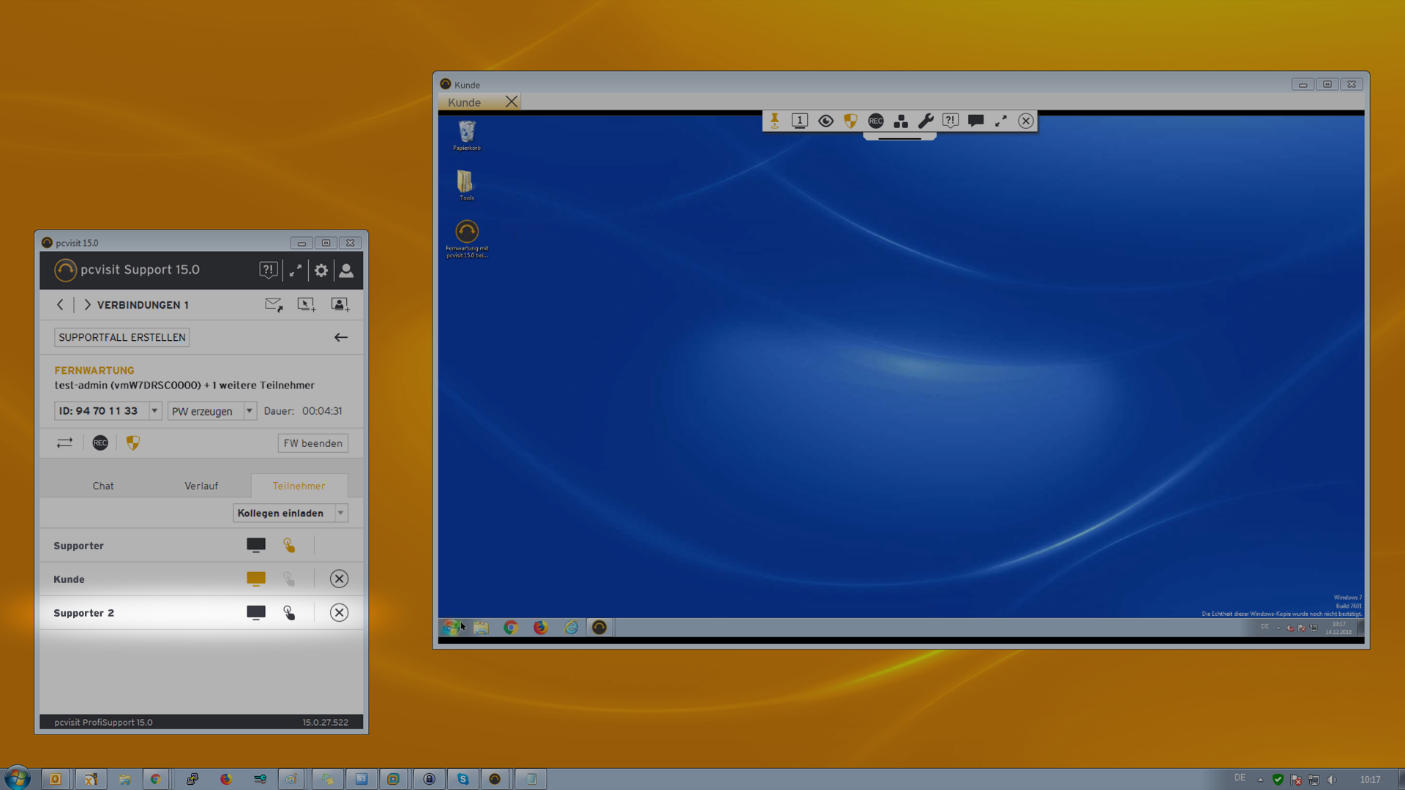This screenshot has height=790, width=1405.
Task: Open the user profile icon in pcvisit header
Action: click(347, 271)
